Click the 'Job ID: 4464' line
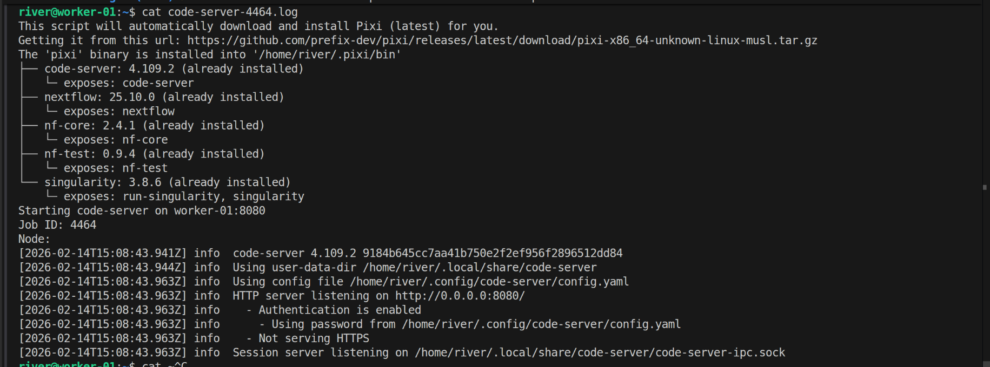The height and width of the screenshot is (367, 990). (57, 225)
